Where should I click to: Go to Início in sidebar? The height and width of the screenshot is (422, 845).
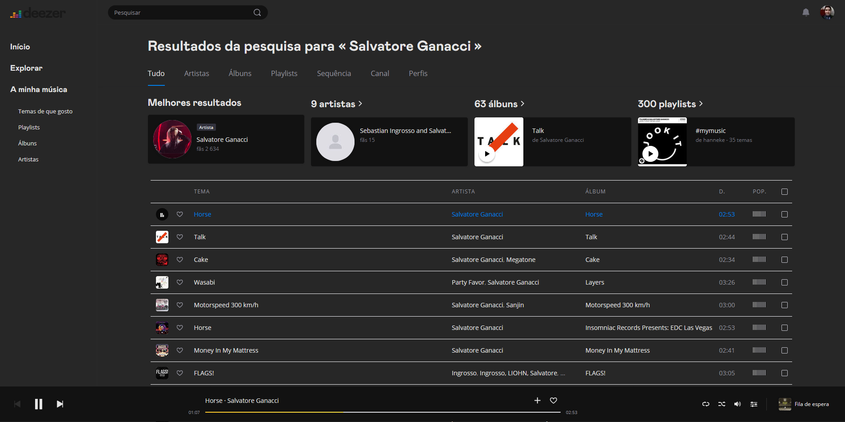pyautogui.click(x=20, y=47)
